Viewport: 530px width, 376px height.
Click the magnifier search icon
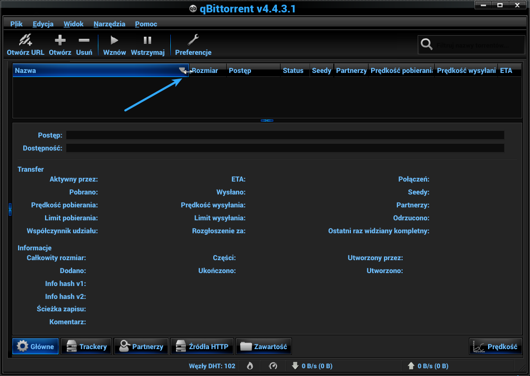426,44
